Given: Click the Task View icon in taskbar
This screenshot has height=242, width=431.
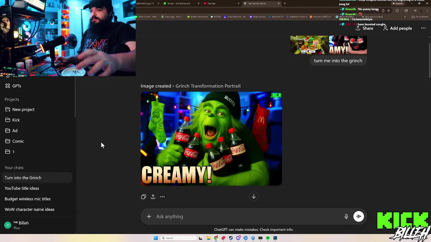Looking at the screenshot, I should (201, 238).
